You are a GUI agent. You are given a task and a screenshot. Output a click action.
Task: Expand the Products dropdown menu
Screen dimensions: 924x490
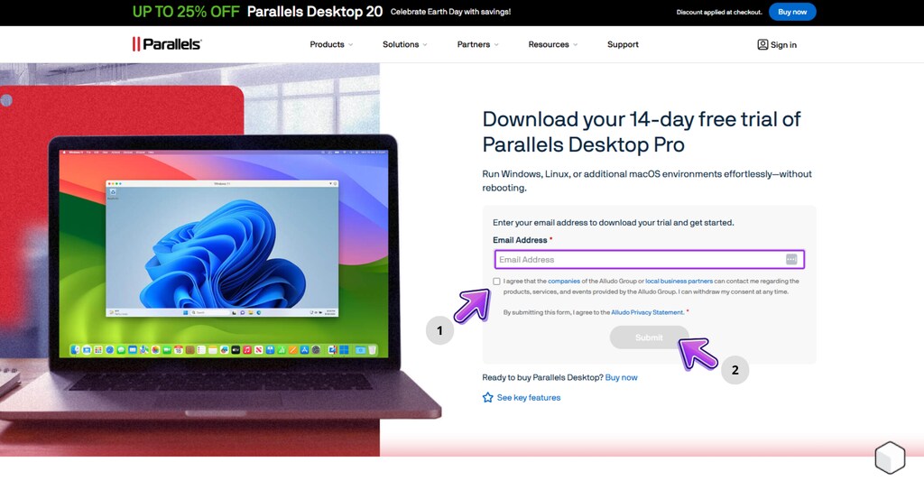pyautogui.click(x=331, y=44)
